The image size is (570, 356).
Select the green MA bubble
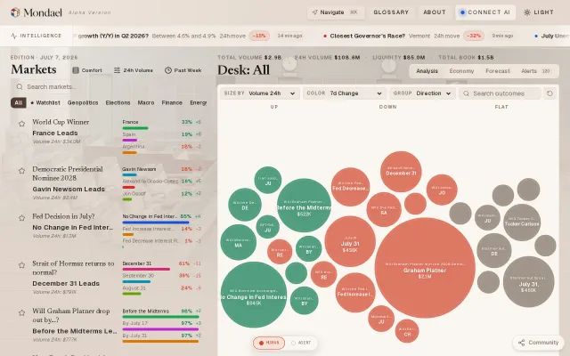[238, 242]
